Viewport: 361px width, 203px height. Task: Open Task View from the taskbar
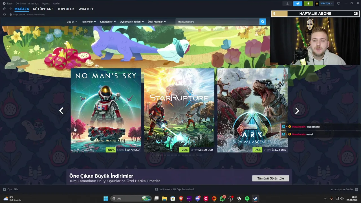pos(156,198)
